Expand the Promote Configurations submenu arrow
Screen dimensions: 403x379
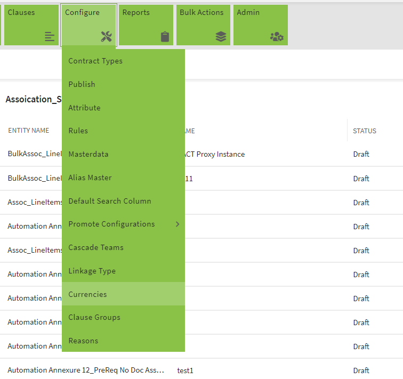tap(178, 224)
